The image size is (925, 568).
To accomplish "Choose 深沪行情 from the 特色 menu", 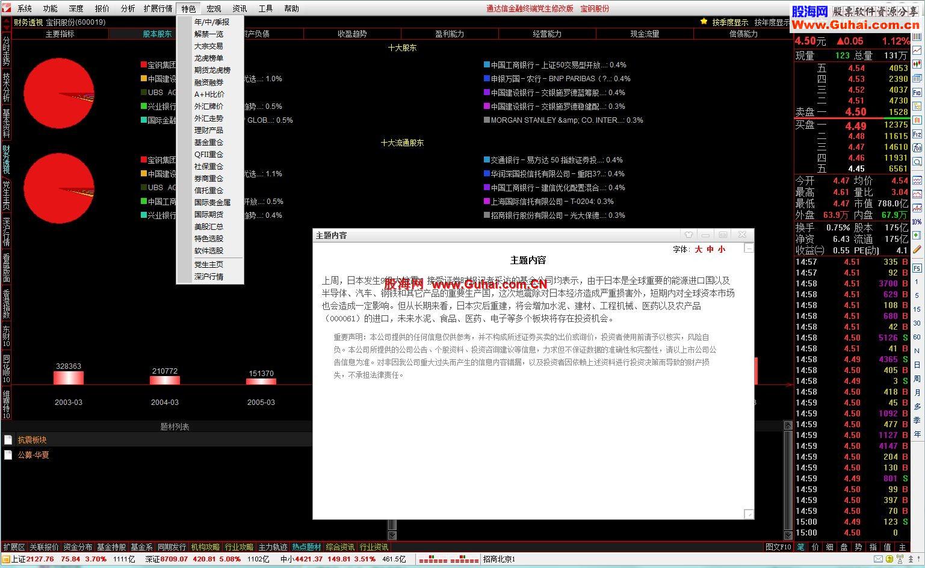I will 209,277.
